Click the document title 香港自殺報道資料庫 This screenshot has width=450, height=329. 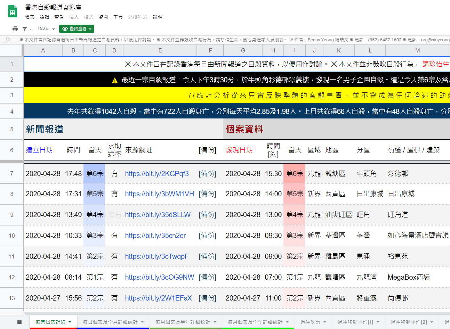coord(53,7)
